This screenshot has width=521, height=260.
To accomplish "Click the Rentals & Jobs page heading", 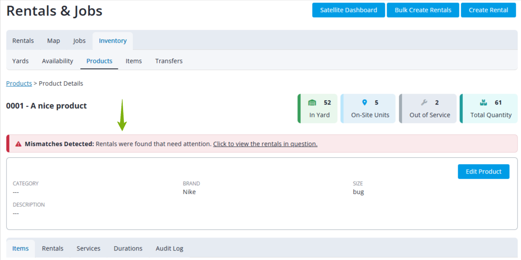I will click(x=55, y=11).
